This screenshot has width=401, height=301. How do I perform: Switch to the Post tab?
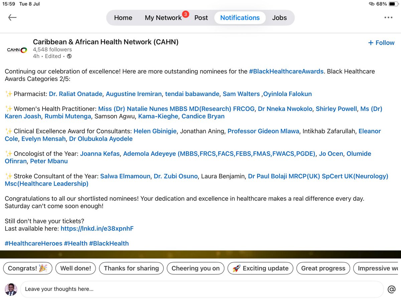click(x=201, y=18)
